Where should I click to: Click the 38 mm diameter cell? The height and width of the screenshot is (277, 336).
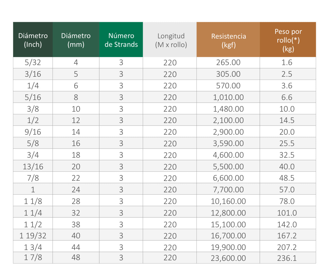click(x=76, y=225)
